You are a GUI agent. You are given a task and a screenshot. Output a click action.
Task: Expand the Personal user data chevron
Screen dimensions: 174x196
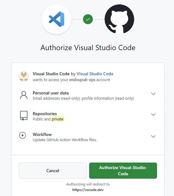coord(153,94)
